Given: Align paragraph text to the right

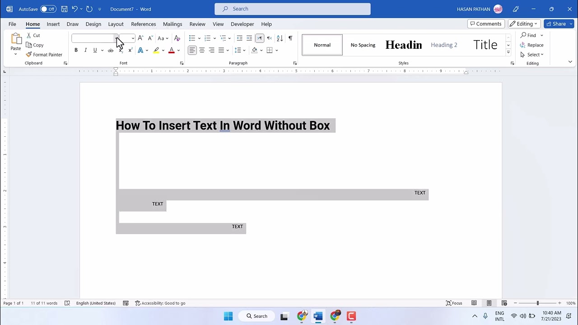Looking at the screenshot, I should [x=211, y=50].
